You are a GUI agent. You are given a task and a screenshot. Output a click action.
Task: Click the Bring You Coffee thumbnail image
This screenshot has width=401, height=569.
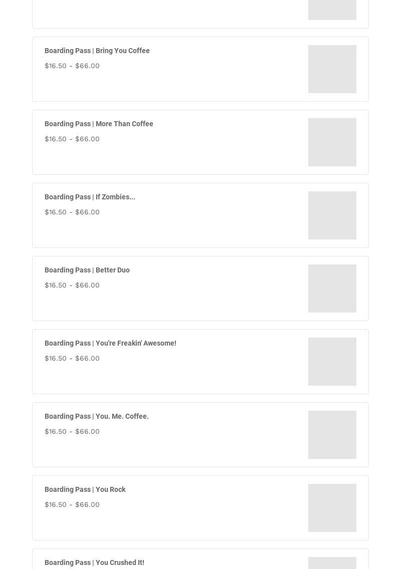332,69
